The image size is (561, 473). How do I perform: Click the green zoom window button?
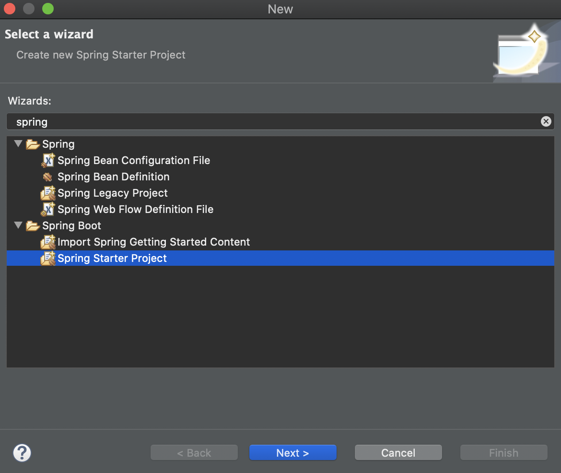click(x=48, y=9)
